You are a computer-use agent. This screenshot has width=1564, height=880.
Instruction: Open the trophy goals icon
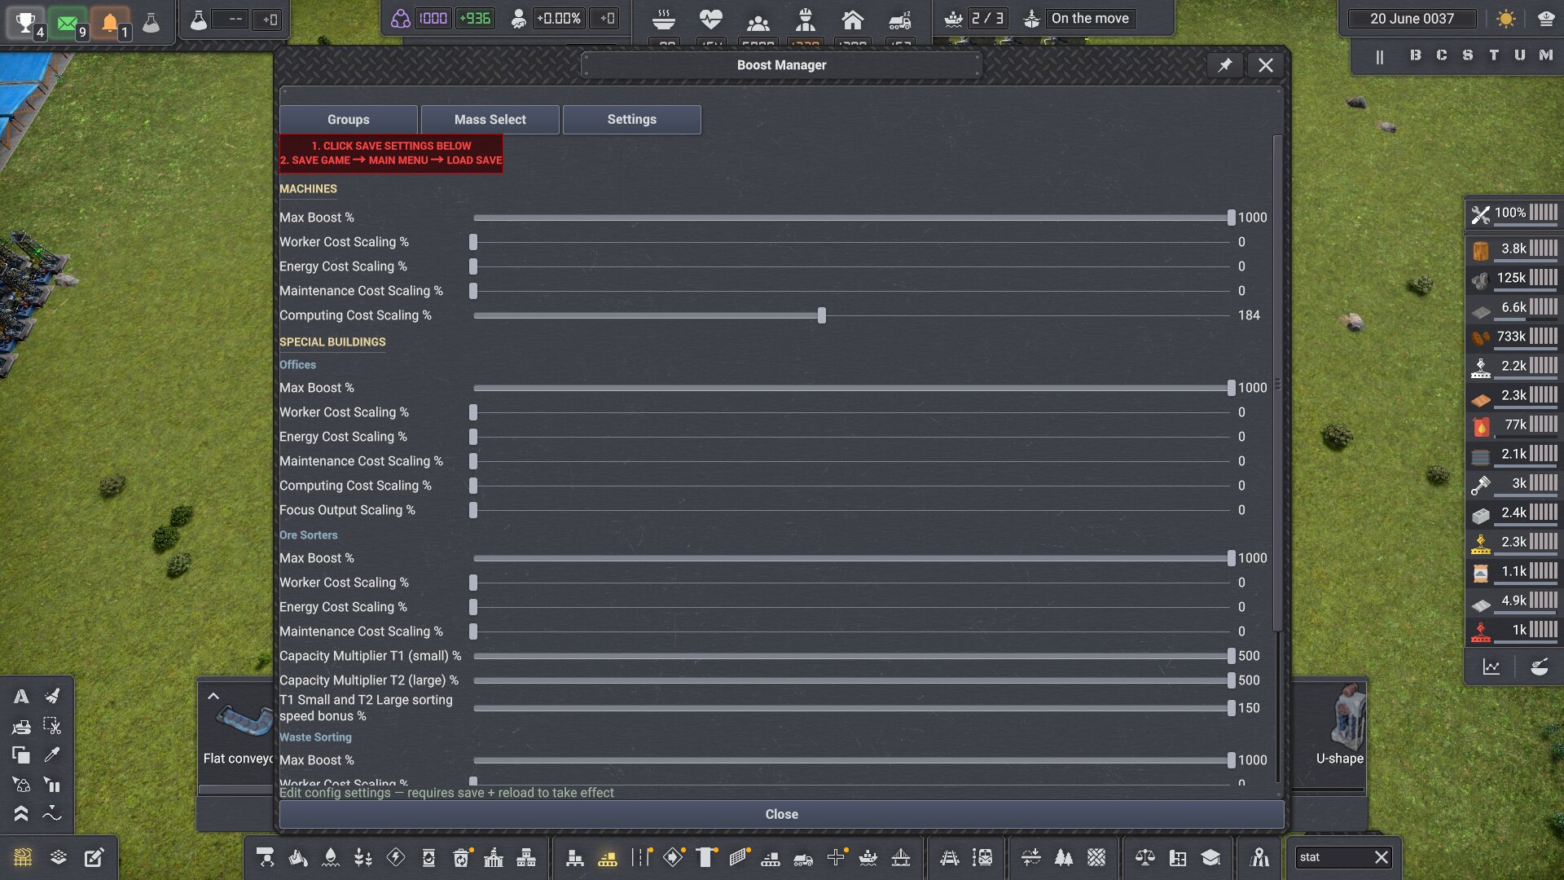point(25,21)
